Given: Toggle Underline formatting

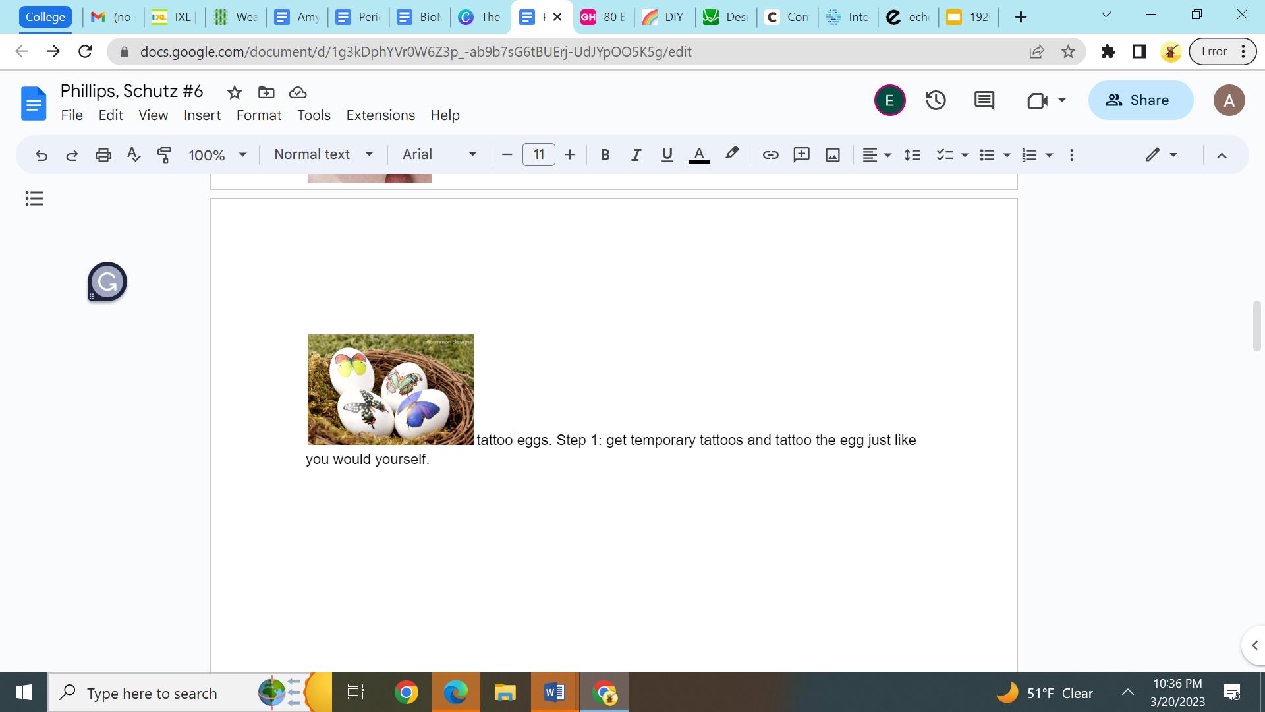Looking at the screenshot, I should coord(667,155).
